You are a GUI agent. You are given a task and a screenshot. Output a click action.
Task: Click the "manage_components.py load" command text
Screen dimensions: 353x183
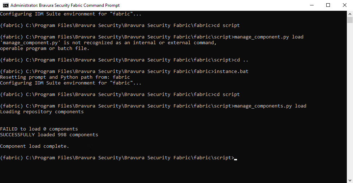coord(270,106)
